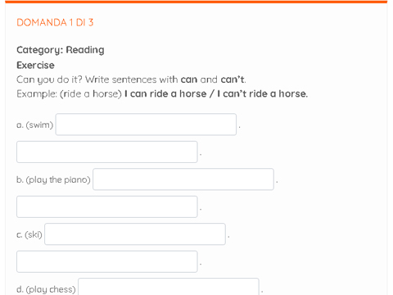Click the bold 'I can ride a horse' example
The height and width of the screenshot is (295, 393).
point(165,93)
